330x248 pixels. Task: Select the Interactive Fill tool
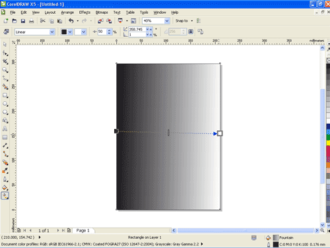pyautogui.click(x=5, y=195)
